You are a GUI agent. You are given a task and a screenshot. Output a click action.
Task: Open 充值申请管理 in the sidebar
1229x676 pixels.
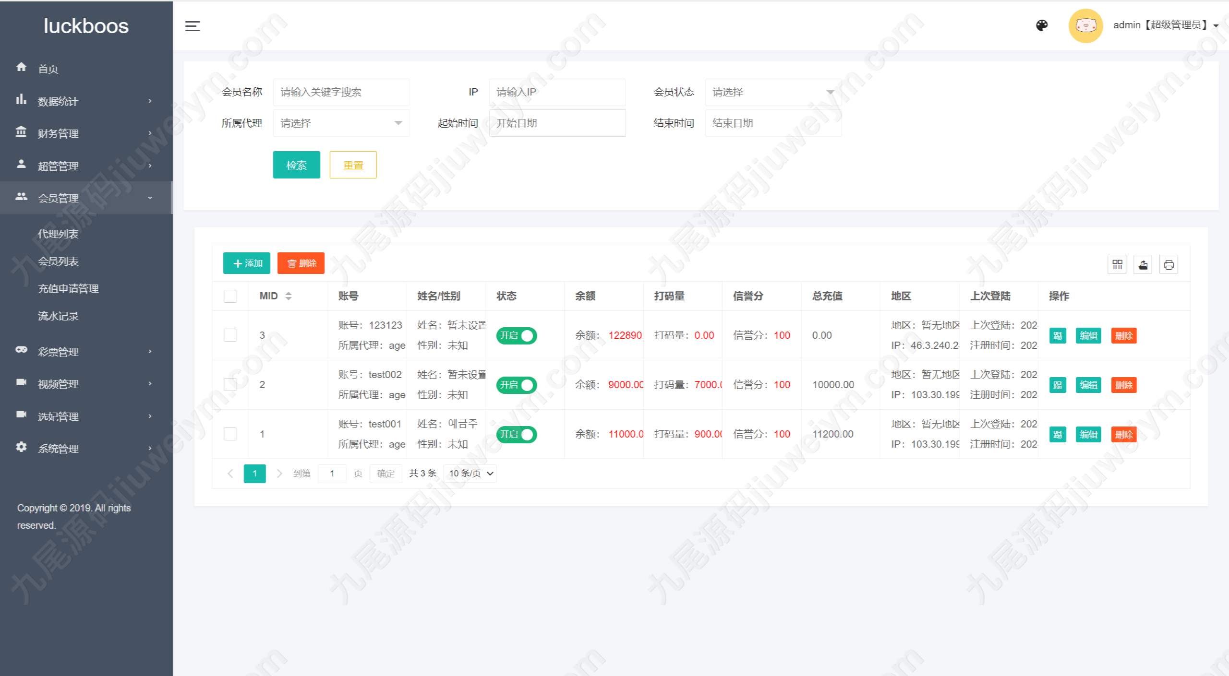(68, 288)
